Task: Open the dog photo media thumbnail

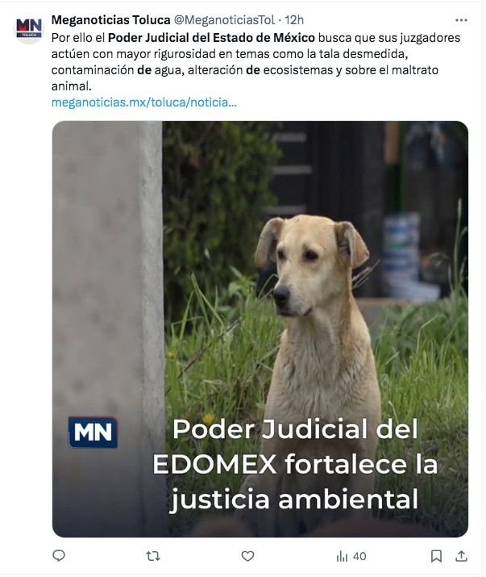Action: tap(260, 329)
